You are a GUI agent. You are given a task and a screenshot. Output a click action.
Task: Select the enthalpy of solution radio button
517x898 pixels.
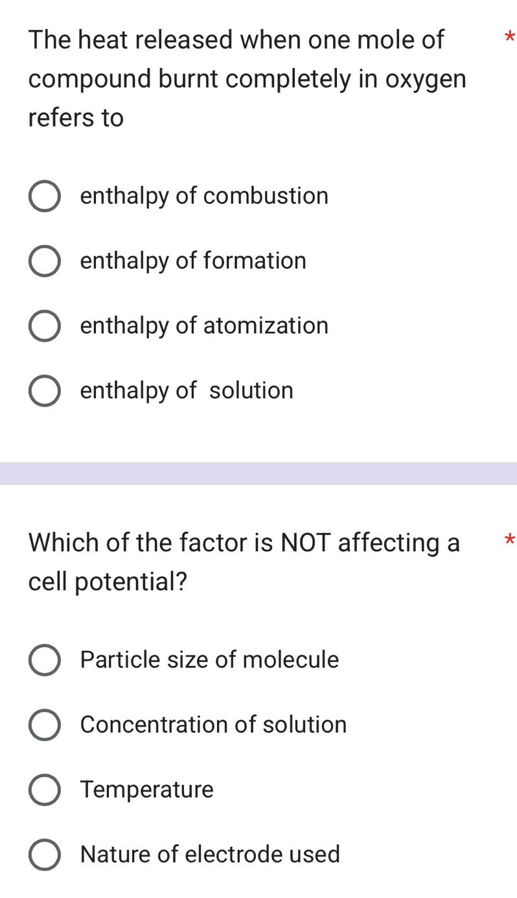pos(45,390)
